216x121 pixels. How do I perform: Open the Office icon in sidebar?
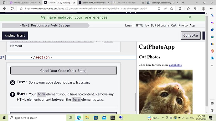(212, 51)
